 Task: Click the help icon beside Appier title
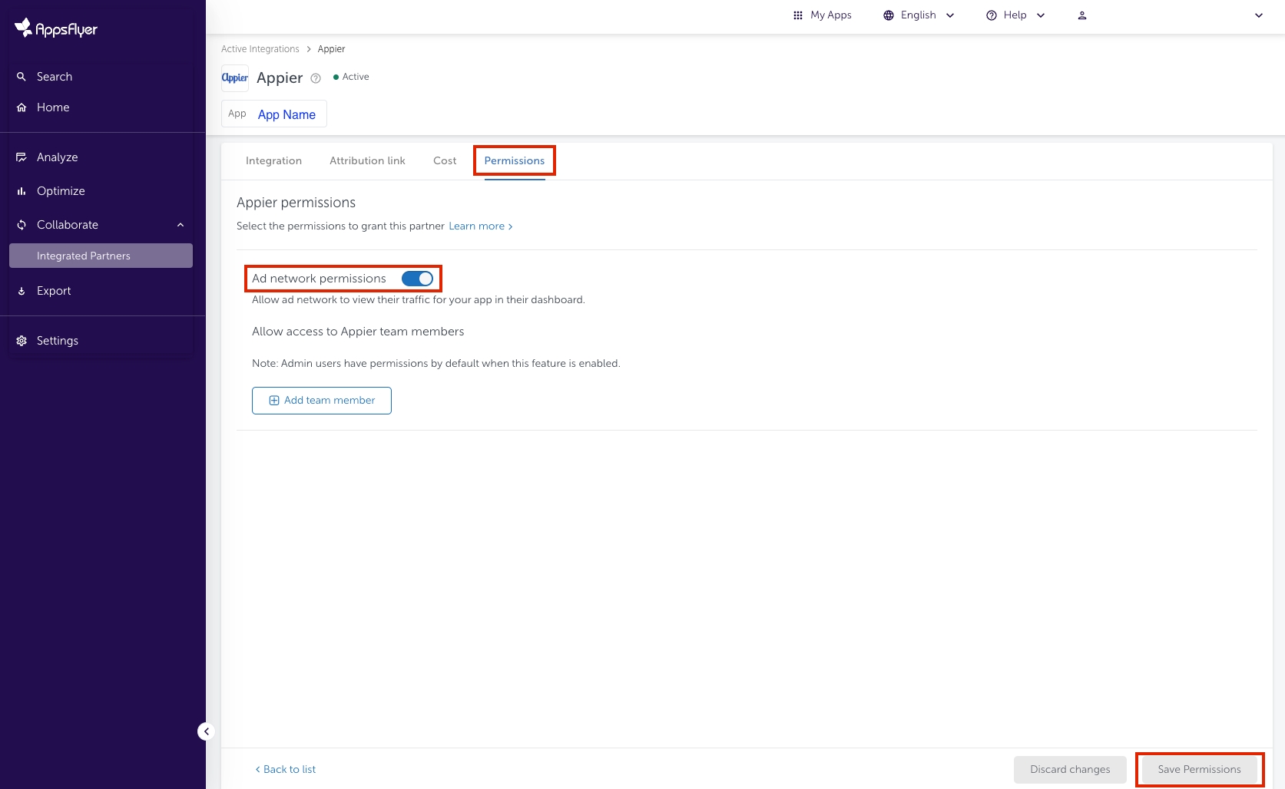tap(316, 78)
